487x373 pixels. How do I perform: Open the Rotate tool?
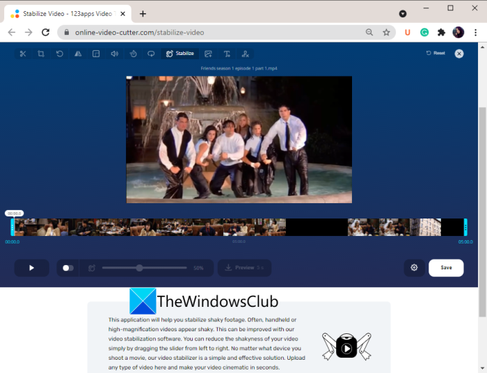(x=59, y=54)
